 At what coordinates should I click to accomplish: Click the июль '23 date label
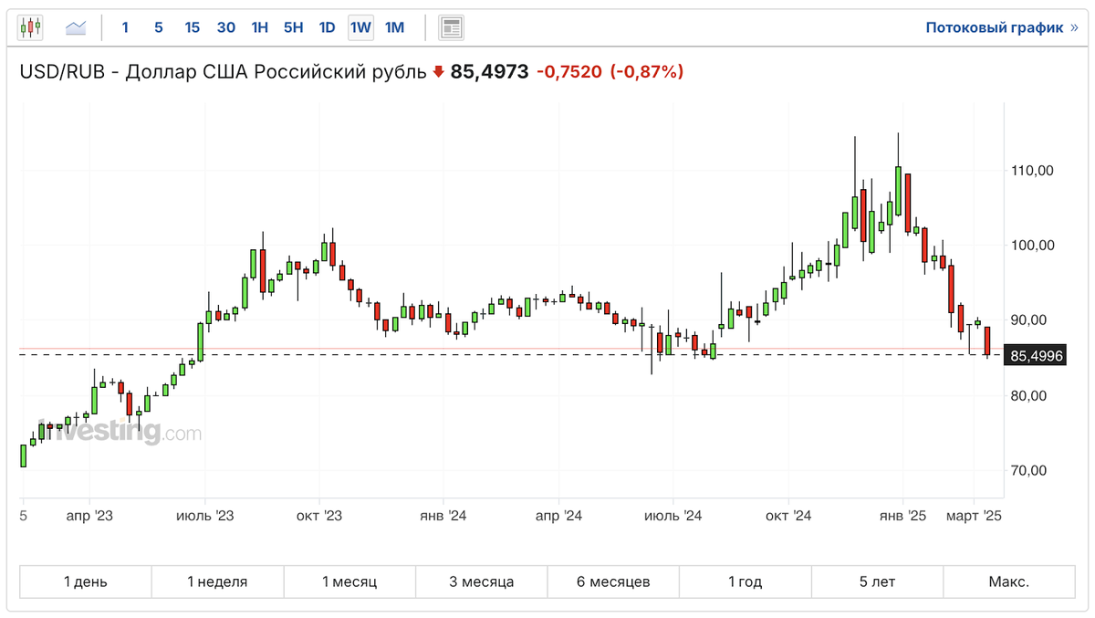click(x=204, y=516)
